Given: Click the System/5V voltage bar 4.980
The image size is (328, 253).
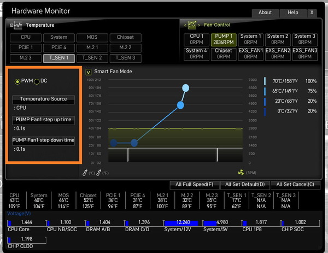Looking at the screenshot, I should pyautogui.click(x=221, y=223).
